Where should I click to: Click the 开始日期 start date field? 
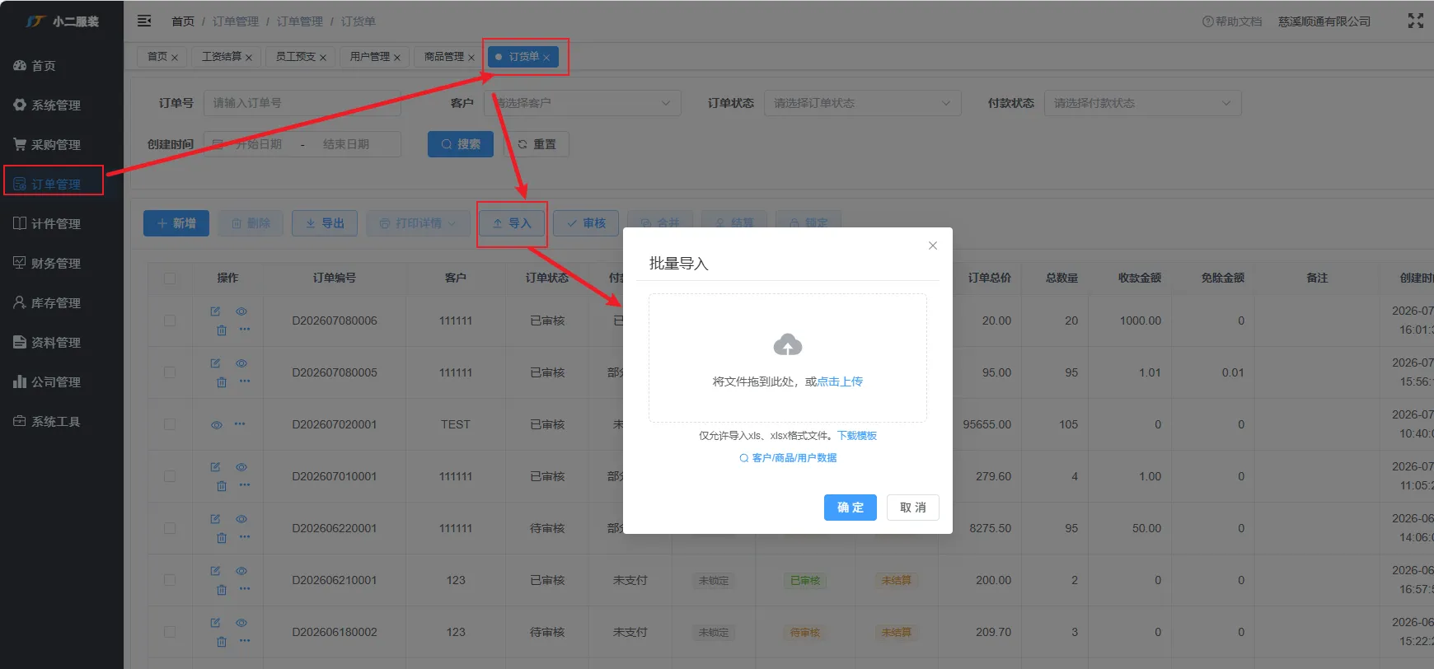tap(259, 144)
